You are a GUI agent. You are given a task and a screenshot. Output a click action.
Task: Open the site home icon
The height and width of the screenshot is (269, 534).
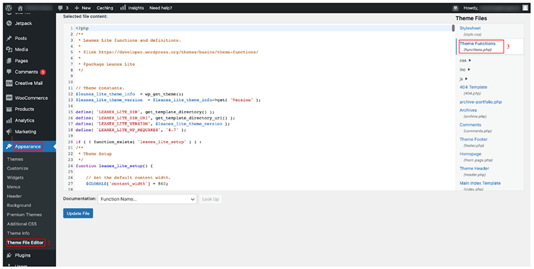point(20,8)
